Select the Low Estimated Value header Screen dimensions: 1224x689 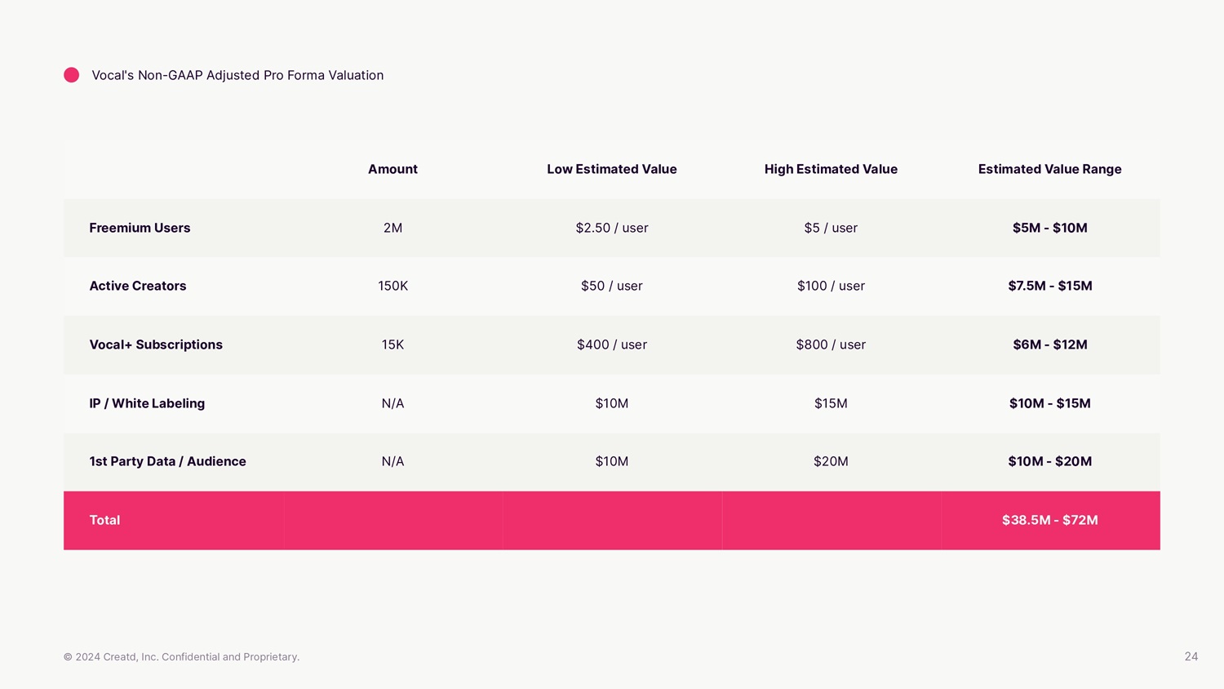611,169
